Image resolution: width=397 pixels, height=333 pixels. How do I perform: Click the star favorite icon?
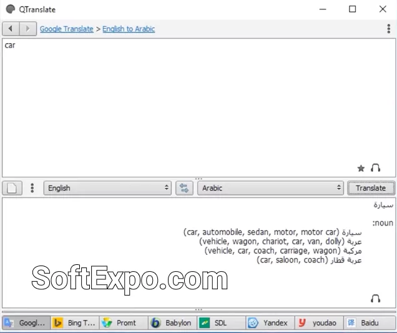tap(361, 168)
